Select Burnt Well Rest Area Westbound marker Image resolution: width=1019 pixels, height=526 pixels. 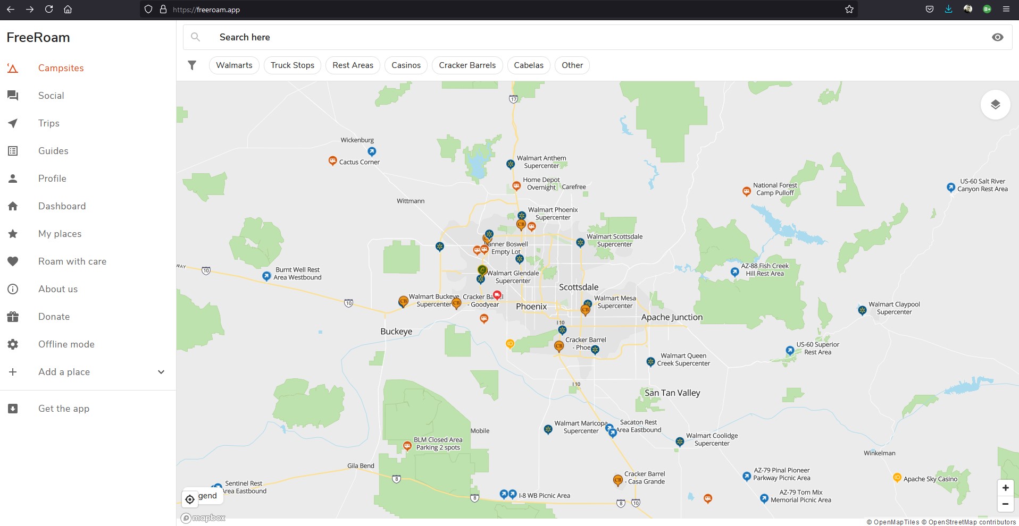266,276
